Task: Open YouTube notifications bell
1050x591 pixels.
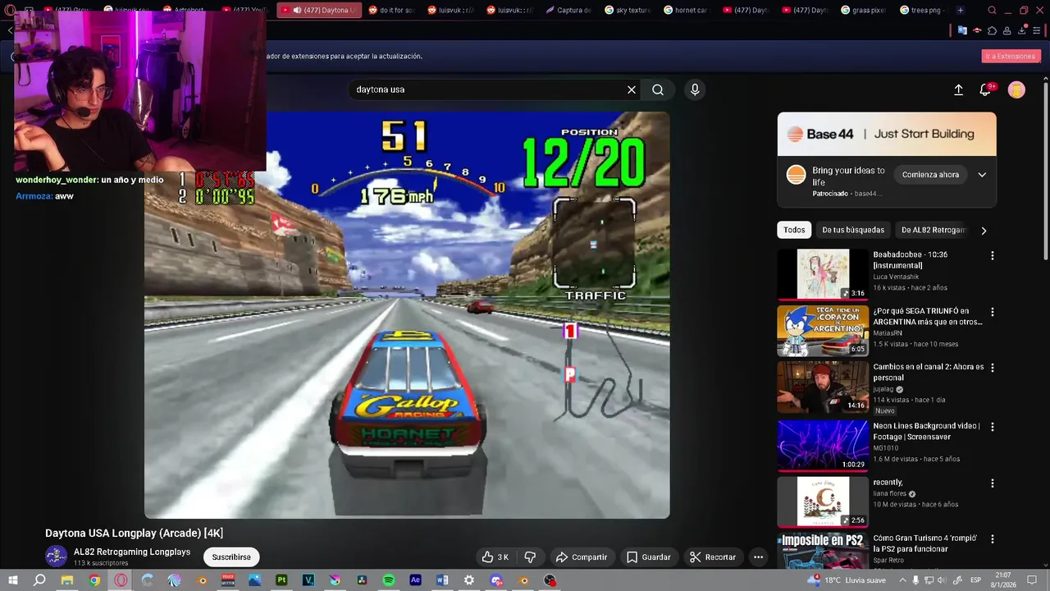Action: [985, 90]
